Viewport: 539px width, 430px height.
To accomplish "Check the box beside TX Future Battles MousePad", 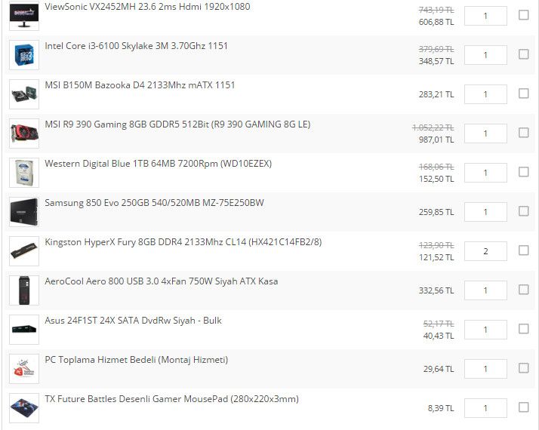I will coord(524,407).
